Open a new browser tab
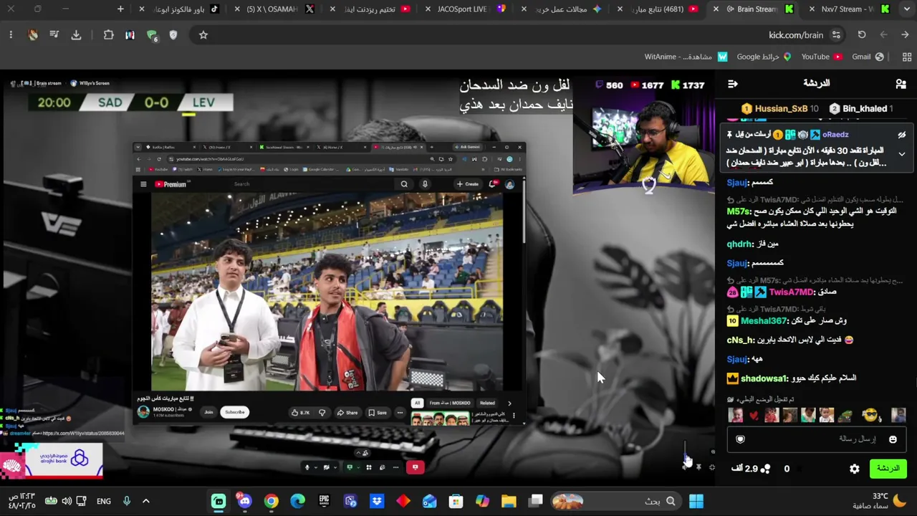 click(x=120, y=9)
